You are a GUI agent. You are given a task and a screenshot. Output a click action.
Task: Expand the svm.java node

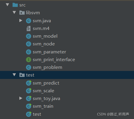pos(21,20)
